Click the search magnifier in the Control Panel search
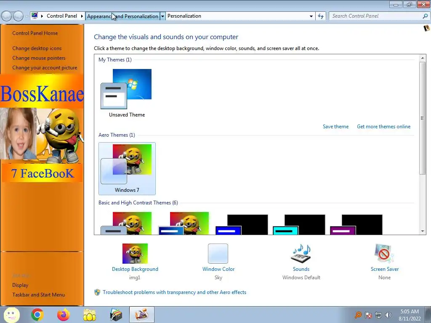The image size is (431, 323). click(x=425, y=16)
